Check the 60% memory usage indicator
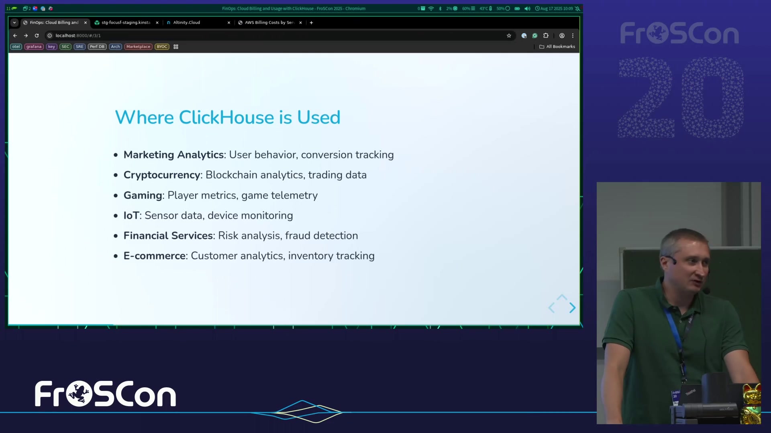The image size is (771, 433). click(x=469, y=8)
